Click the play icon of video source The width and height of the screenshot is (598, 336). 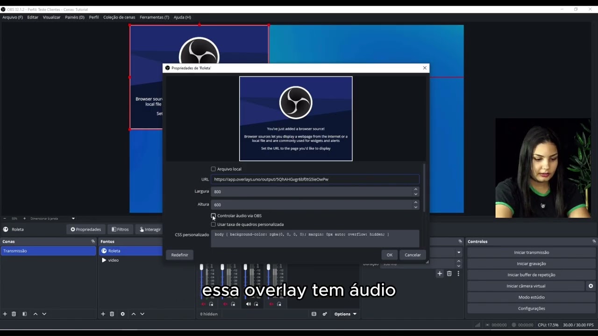[104, 260]
